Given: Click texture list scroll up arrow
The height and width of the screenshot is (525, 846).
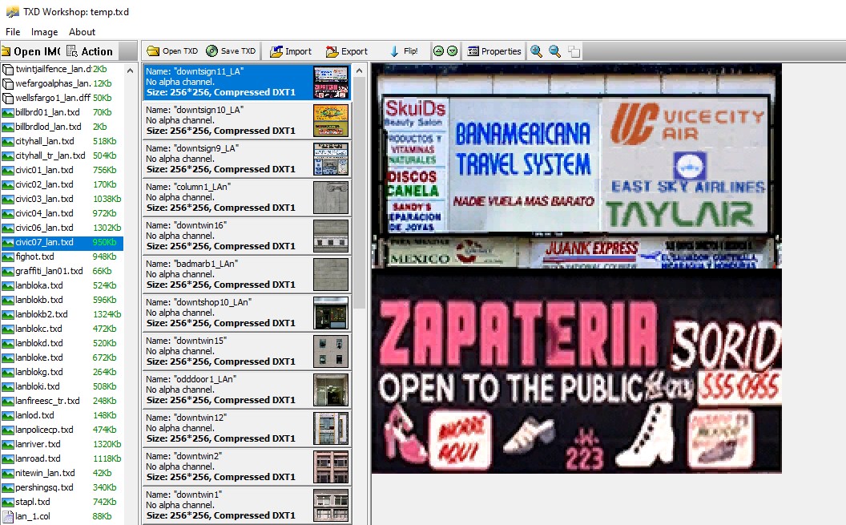Looking at the screenshot, I should click(x=360, y=71).
